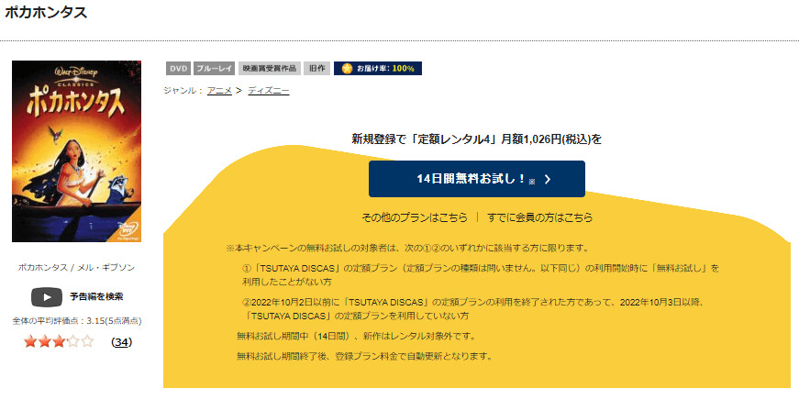Open すでに会員の方はこちら link
This screenshot has width=799, height=400.
(x=540, y=217)
